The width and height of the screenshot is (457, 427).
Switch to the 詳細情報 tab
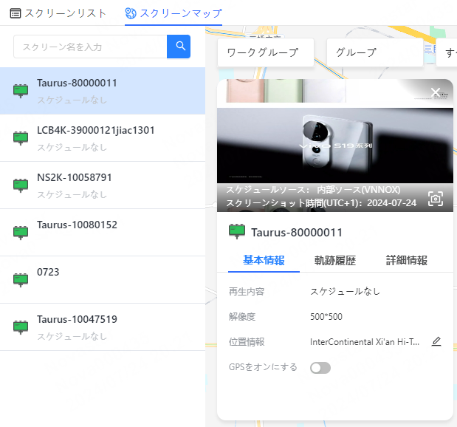(406, 261)
